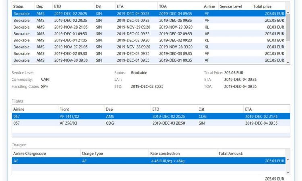Sort flights by Flight column header
302x181 pixels.
pyautogui.click(x=81, y=109)
